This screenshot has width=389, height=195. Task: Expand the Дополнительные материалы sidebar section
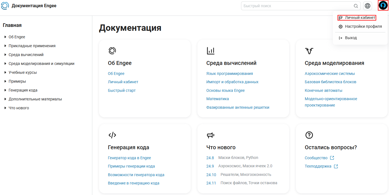tap(5, 99)
